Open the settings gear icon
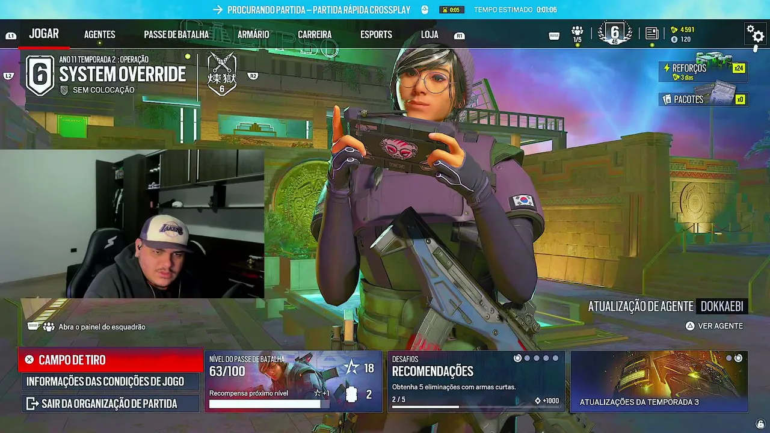The width and height of the screenshot is (770, 433). click(x=755, y=34)
